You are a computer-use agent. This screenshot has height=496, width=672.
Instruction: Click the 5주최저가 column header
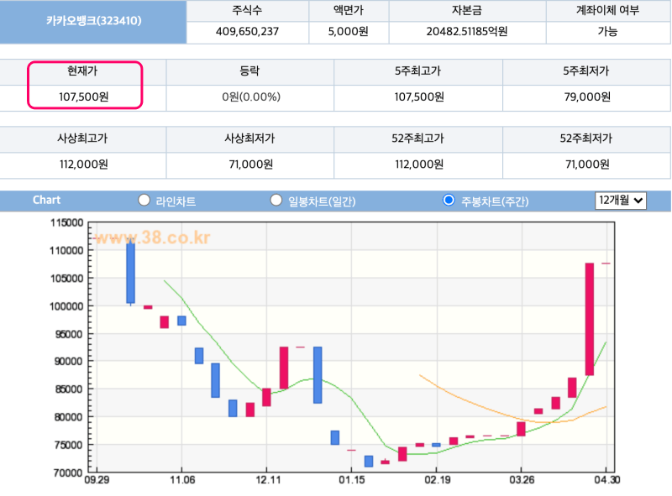pos(585,70)
